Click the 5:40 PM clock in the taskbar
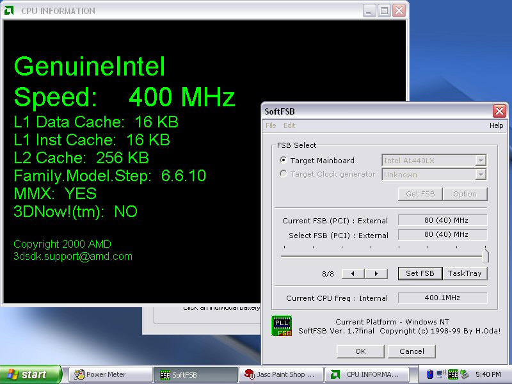The height and width of the screenshot is (384, 512). click(488, 374)
